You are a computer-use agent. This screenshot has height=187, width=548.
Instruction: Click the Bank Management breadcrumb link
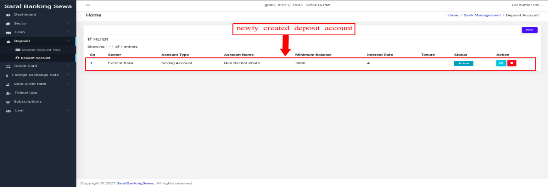482,15
